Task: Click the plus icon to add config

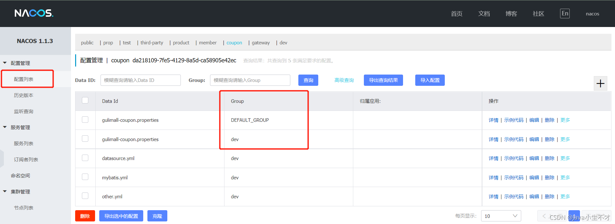Action: [x=600, y=84]
